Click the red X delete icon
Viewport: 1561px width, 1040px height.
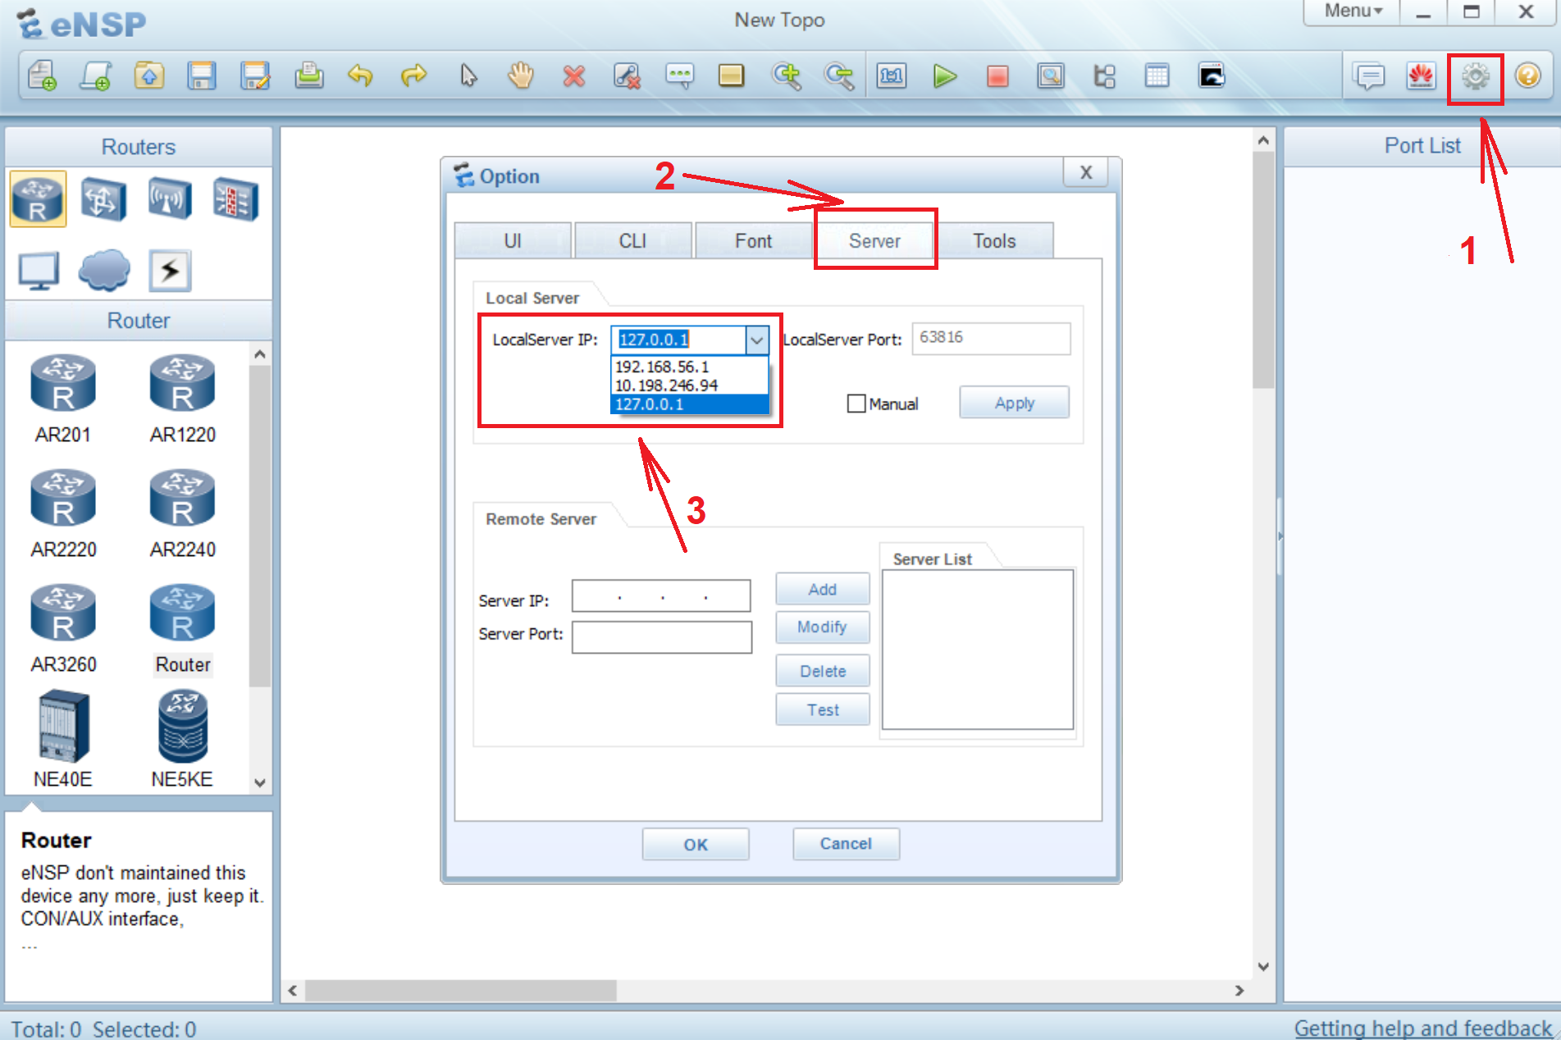pyautogui.click(x=574, y=76)
